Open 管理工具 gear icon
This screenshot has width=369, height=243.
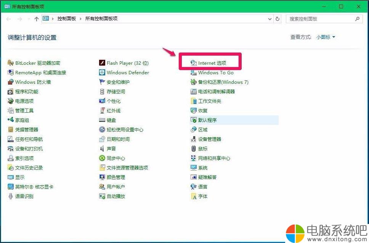pyautogui.click(x=11, y=110)
